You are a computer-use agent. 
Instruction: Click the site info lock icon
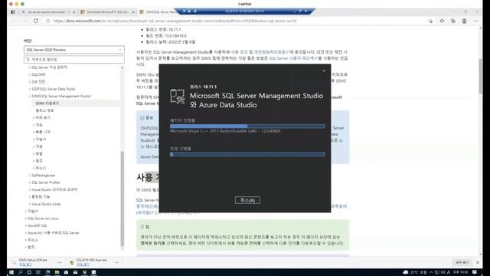coord(47,21)
